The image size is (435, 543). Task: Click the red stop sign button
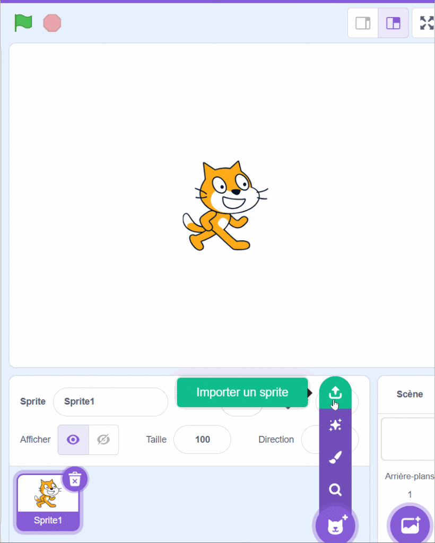tap(52, 23)
